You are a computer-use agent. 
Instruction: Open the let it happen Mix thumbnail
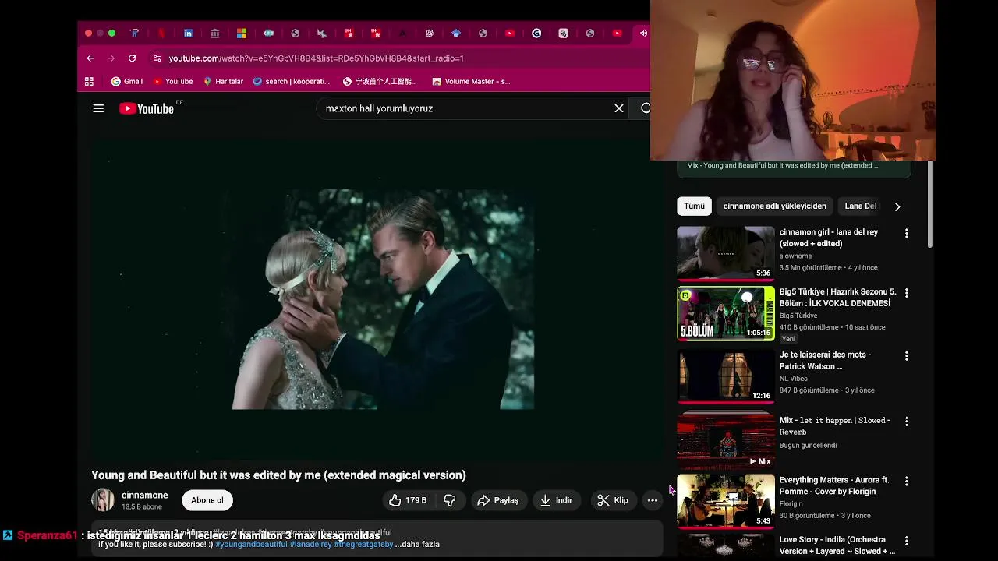(x=726, y=439)
